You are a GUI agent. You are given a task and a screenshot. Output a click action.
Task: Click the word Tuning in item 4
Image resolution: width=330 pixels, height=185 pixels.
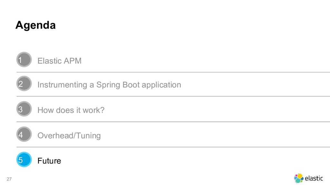[x=88, y=136]
